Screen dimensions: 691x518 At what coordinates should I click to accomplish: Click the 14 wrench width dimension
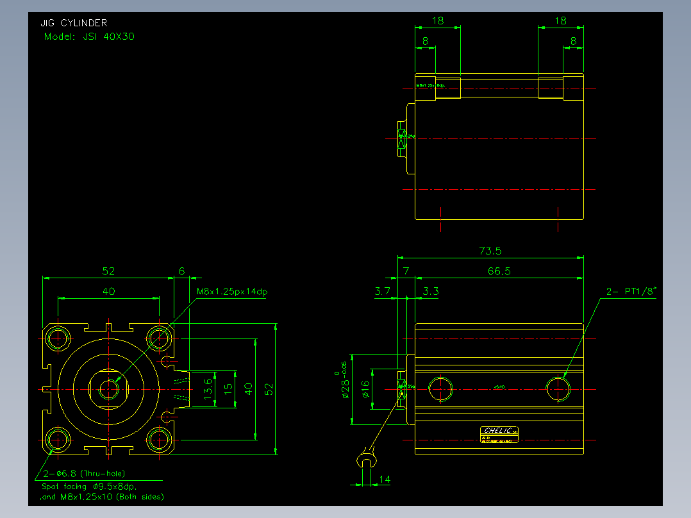(x=385, y=479)
